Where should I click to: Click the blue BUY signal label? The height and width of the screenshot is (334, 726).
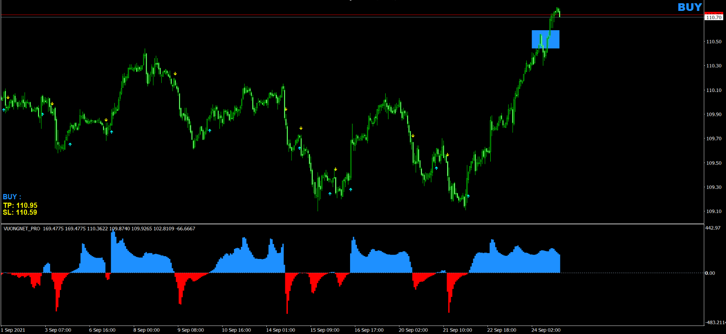pyautogui.click(x=690, y=7)
